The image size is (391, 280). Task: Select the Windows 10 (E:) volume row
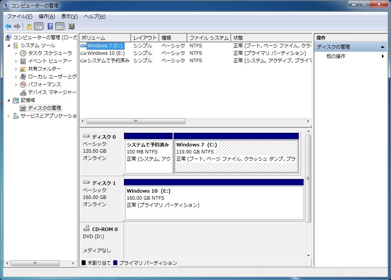tap(195, 53)
